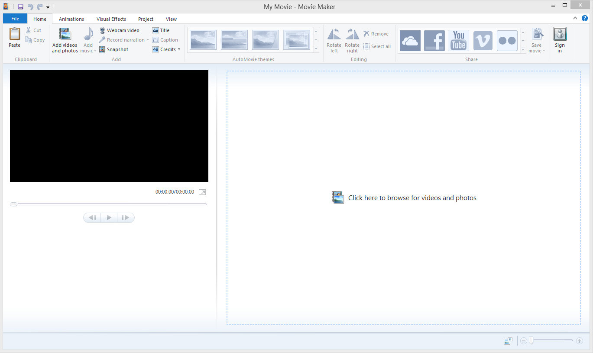Share the movie on Flickr
This screenshot has width=593, height=353.
click(x=507, y=41)
